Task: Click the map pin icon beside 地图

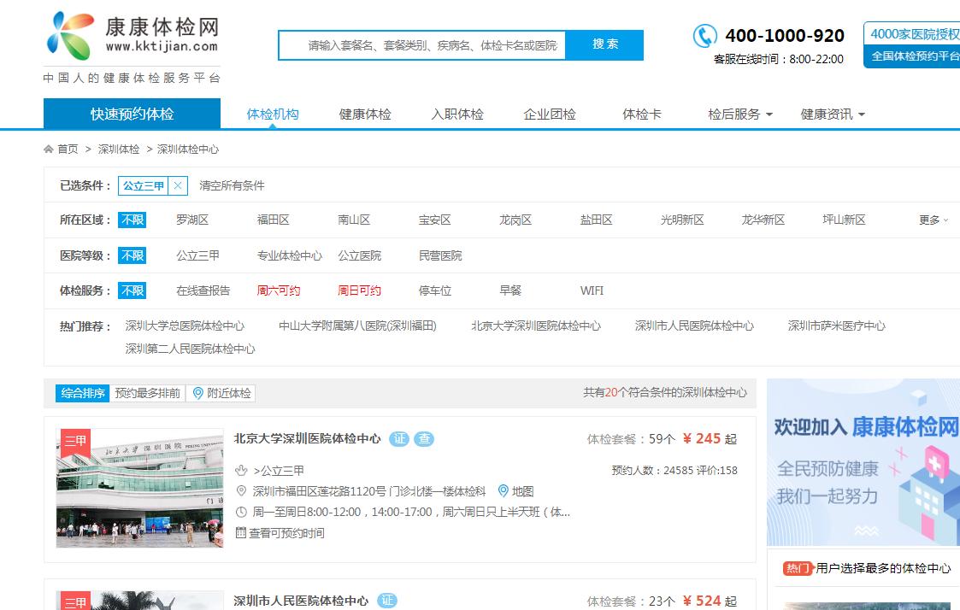Action: click(504, 490)
